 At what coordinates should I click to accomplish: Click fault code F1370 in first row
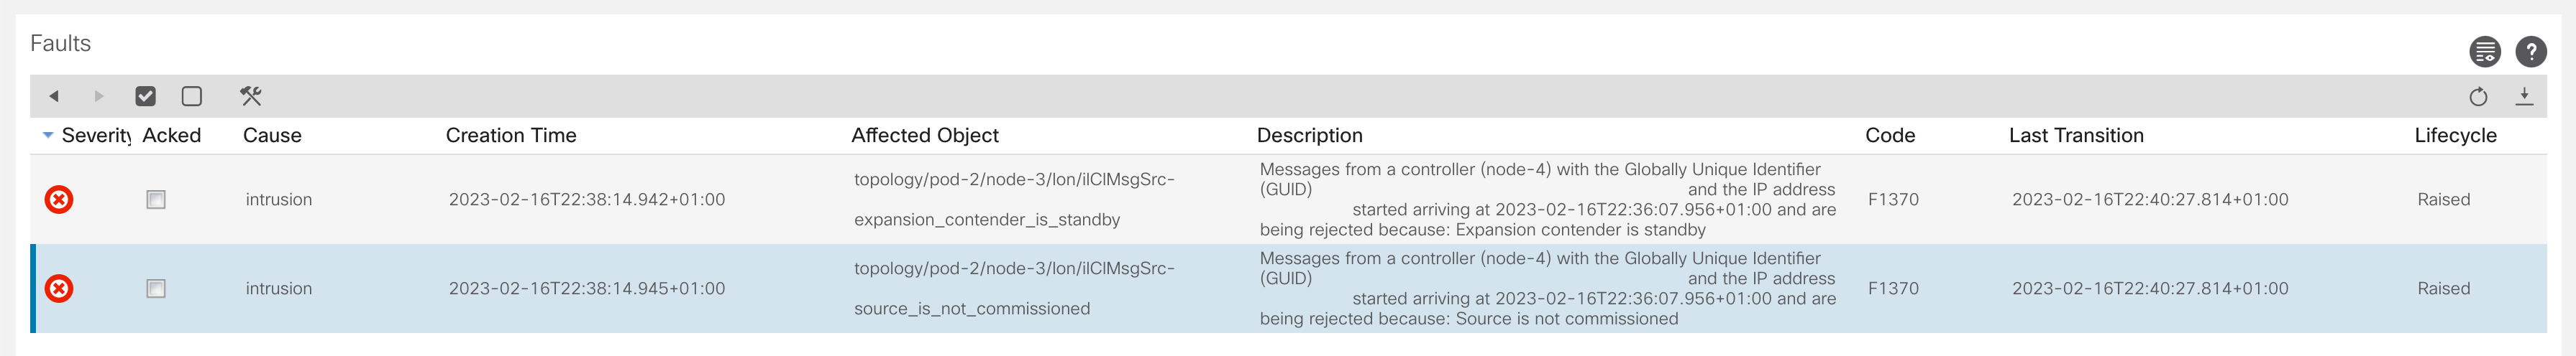1893,200
